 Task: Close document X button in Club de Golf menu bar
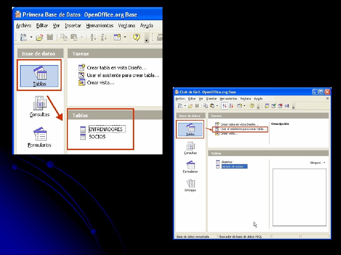[328, 98]
